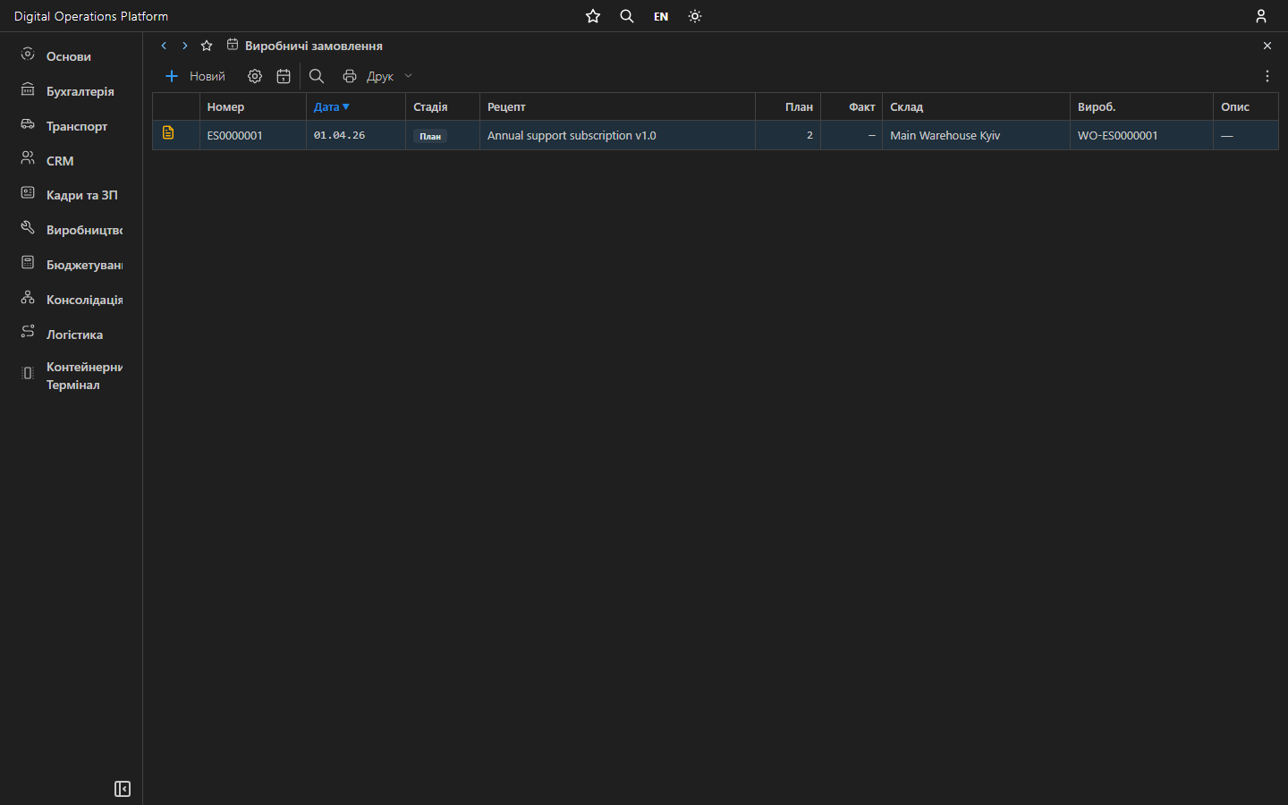Click WO-ES0000001 cell
The width and height of the screenshot is (1288, 805).
coord(1141,135)
